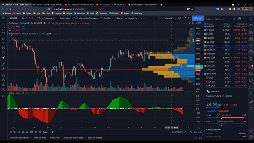The height and width of the screenshot is (143, 254).
Task: Toggle log scale on price axis
Action: pos(195,132)
